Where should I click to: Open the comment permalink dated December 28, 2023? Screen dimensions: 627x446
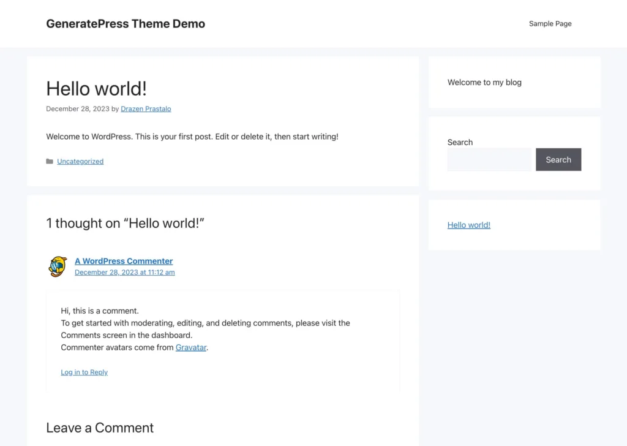(124, 272)
